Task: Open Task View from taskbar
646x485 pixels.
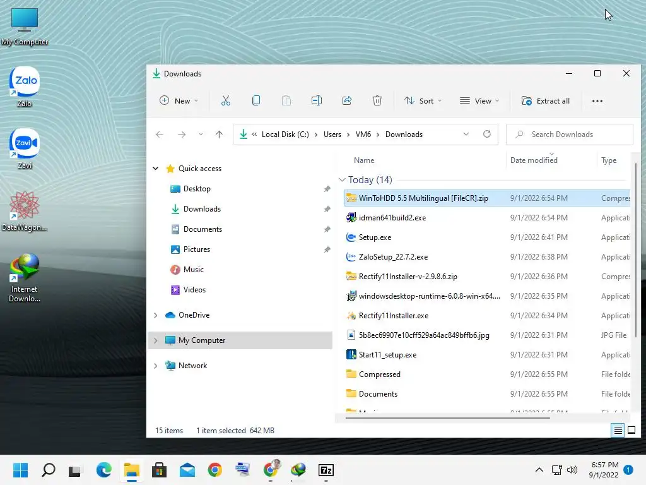Action: 75,470
